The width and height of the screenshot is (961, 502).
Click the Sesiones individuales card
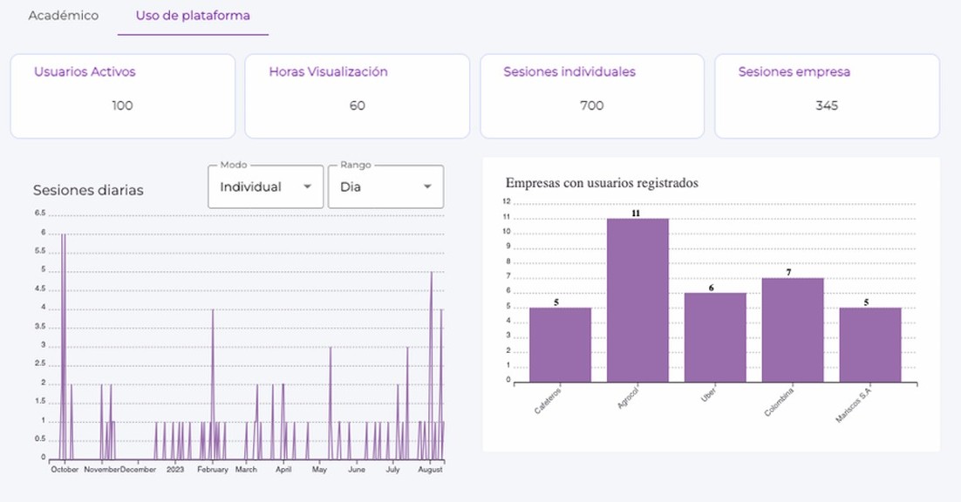coord(592,96)
